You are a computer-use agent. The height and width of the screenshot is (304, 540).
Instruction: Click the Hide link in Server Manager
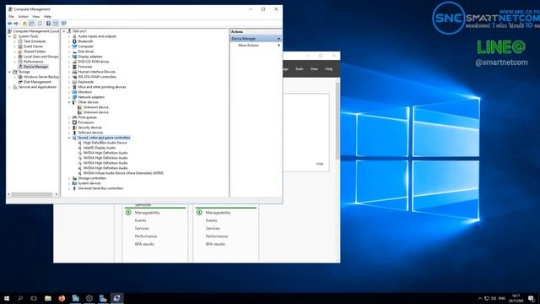point(320,164)
